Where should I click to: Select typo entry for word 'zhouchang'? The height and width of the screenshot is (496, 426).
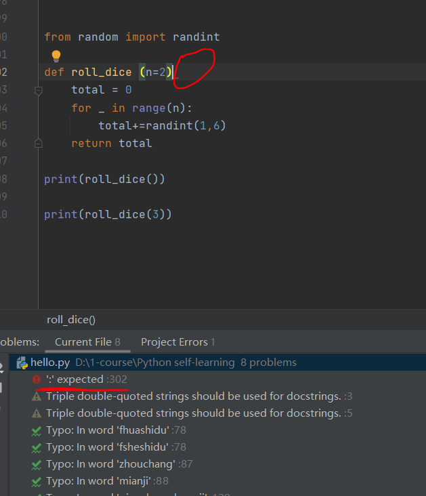(x=119, y=464)
